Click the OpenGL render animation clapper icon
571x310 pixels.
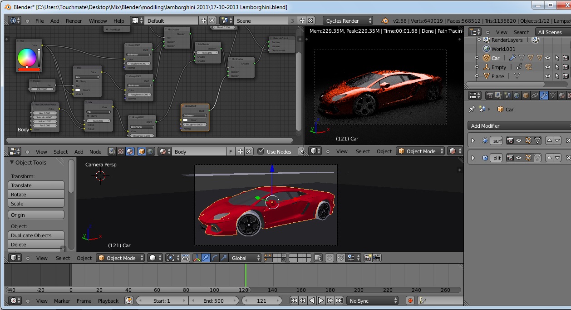pyautogui.click(x=377, y=258)
